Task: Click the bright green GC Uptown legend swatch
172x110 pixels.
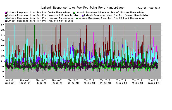Action: click(x=74, y=13)
